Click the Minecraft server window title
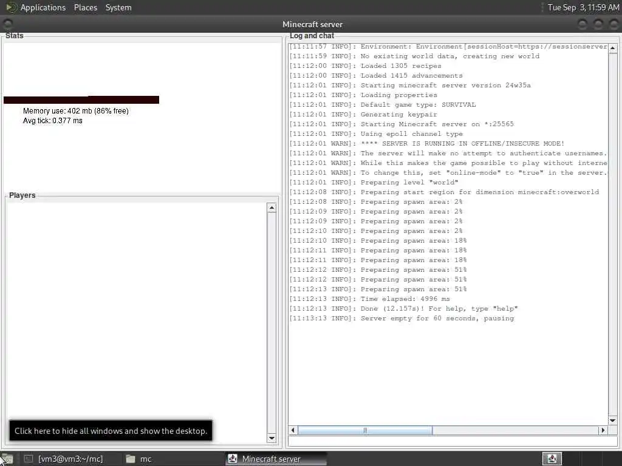The image size is (622, 466). 313,24
